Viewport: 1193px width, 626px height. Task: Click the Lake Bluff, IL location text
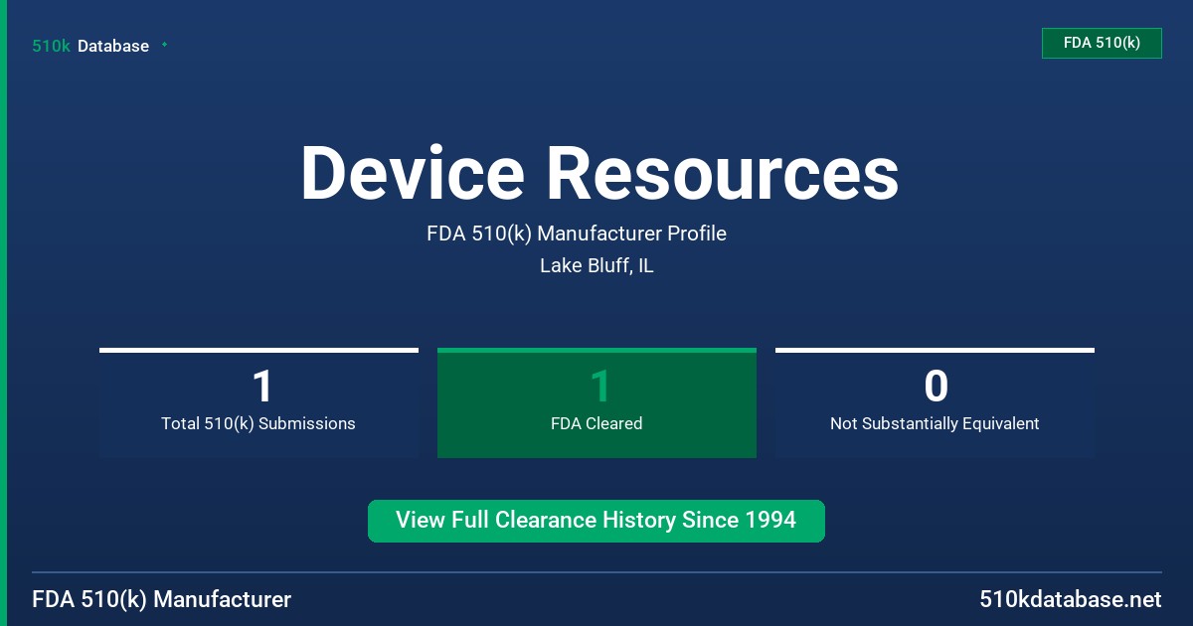(x=596, y=265)
